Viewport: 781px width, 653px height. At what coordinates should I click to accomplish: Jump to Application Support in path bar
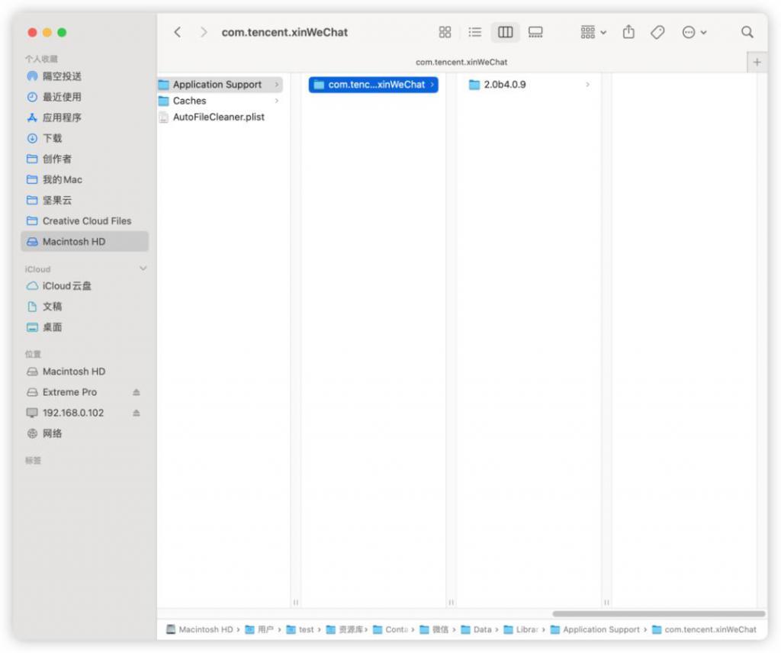point(595,629)
